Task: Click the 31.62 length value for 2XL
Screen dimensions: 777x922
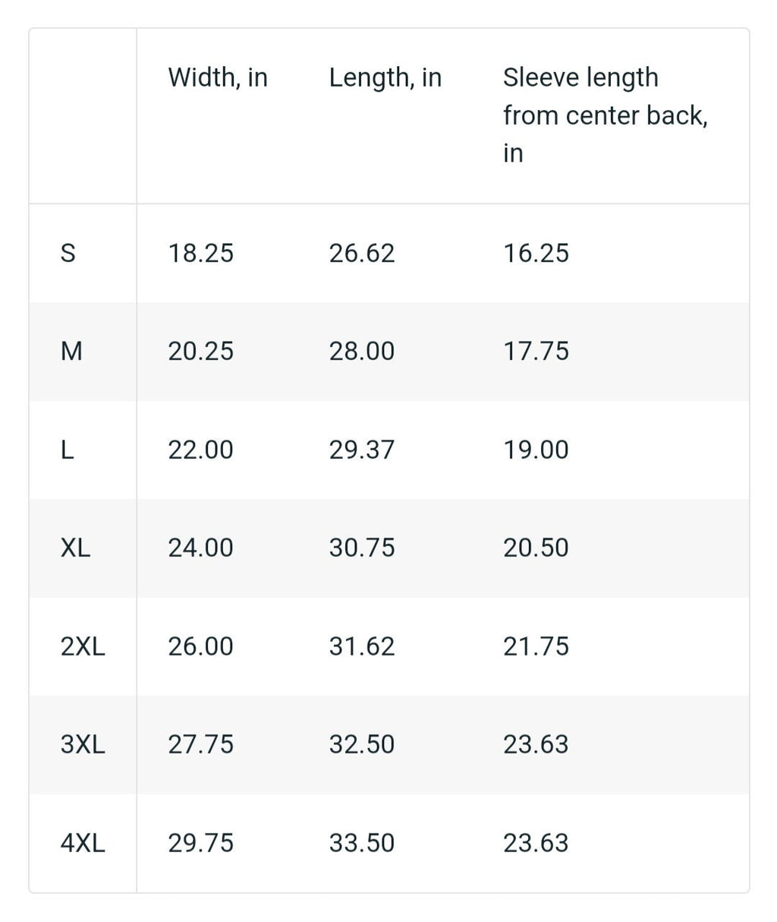Action: [361, 646]
